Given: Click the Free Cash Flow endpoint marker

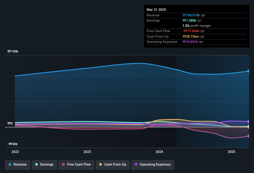Looking at the screenshot, I should [249, 136].
